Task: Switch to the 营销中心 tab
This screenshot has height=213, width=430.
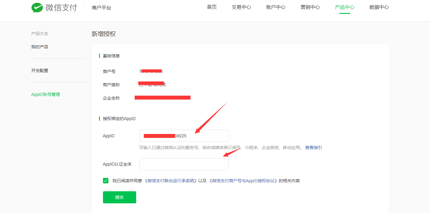Action: coord(310,7)
